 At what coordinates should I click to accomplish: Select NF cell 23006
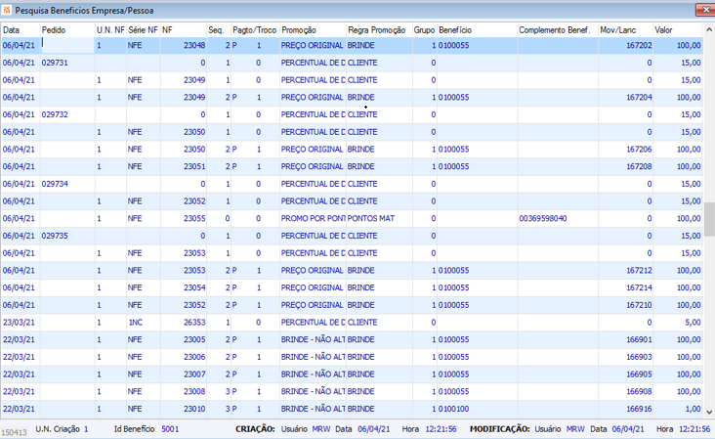[x=184, y=357]
